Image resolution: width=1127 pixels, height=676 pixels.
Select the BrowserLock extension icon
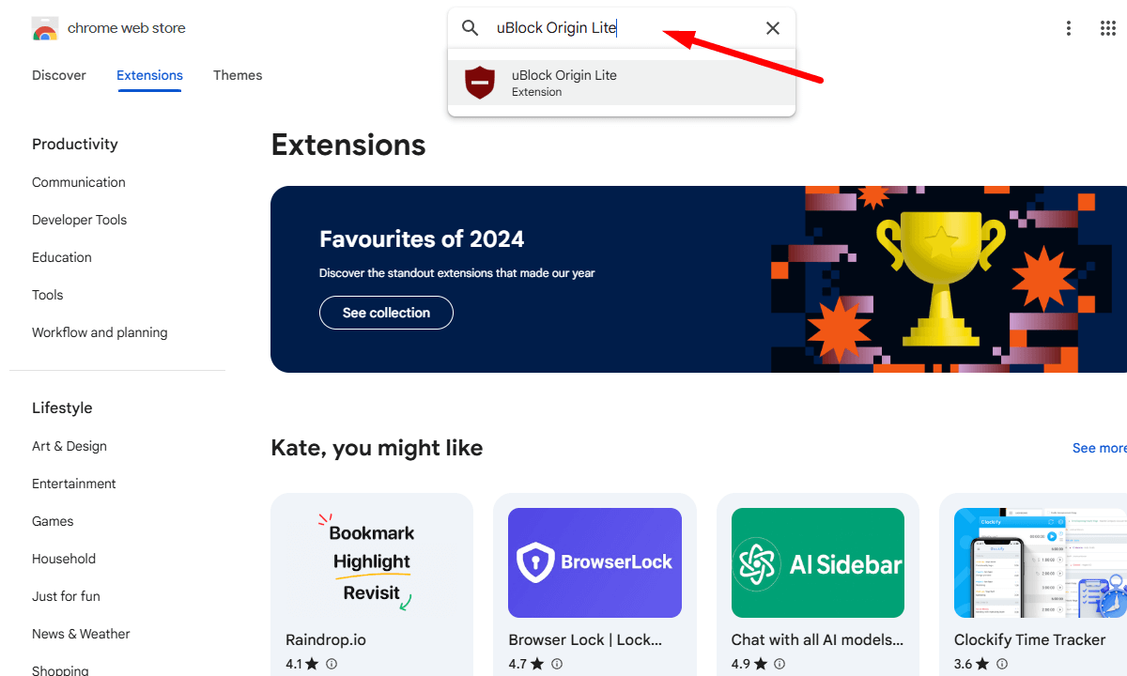click(x=594, y=562)
